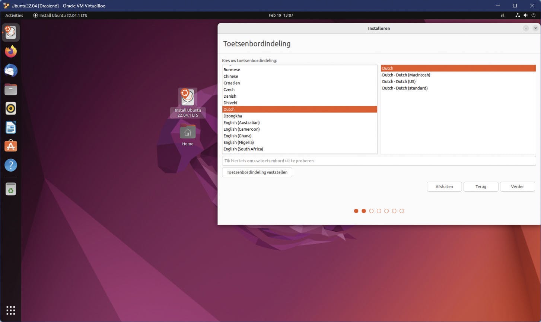Screen dimensions: 541x322
Task: Choose English (Cameroon) layout
Action: (x=300, y=129)
